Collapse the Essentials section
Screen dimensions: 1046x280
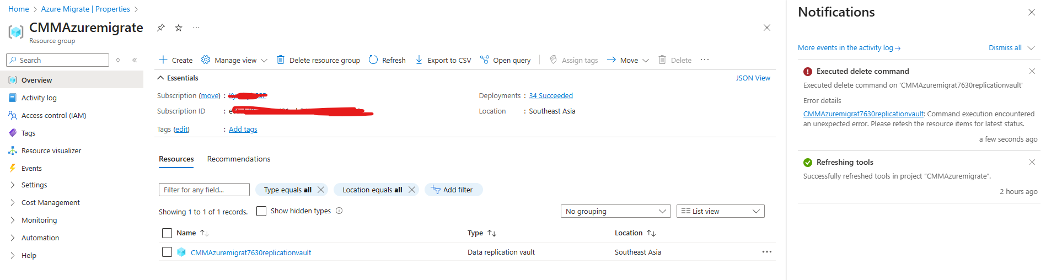[178, 78]
